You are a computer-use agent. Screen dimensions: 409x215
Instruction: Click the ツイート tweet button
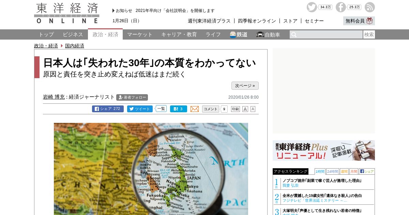140,109
